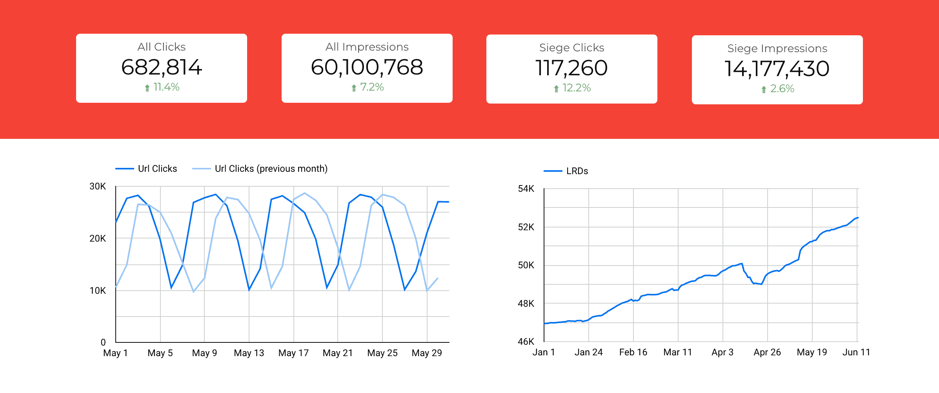Toggle the Url Clicks (previous month) series visibility

271,168
